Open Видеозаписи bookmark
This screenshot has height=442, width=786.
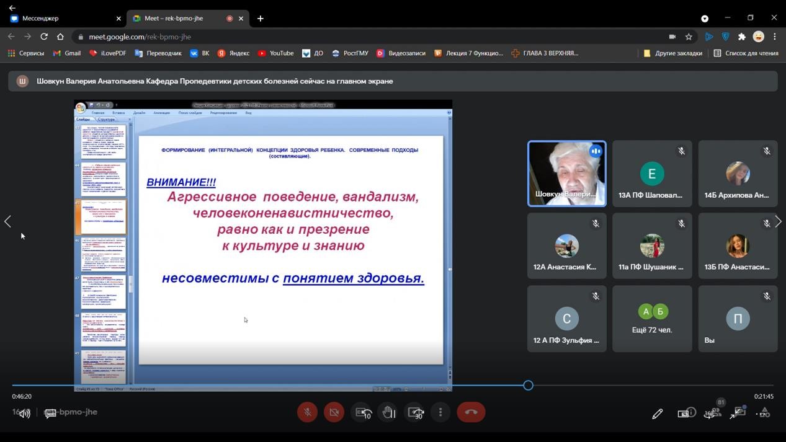[x=401, y=53]
